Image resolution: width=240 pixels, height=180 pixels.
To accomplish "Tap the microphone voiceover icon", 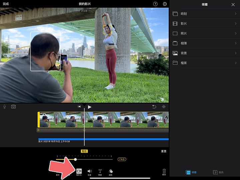I will pos(5,107).
